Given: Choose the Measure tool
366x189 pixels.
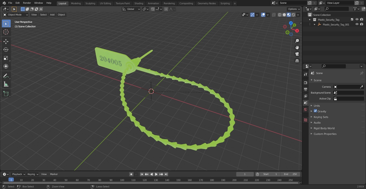Looking at the screenshot, I should pos(6,84).
